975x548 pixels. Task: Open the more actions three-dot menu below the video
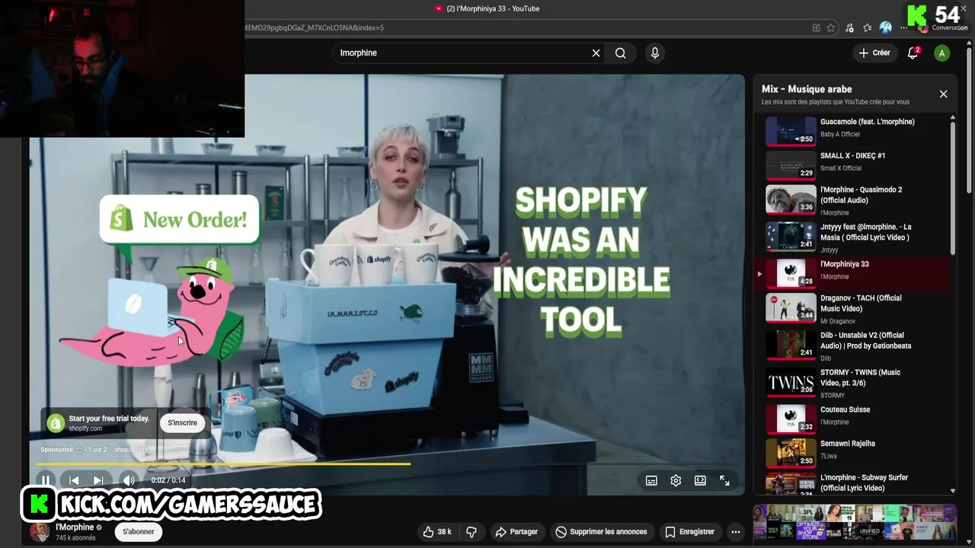pos(736,532)
